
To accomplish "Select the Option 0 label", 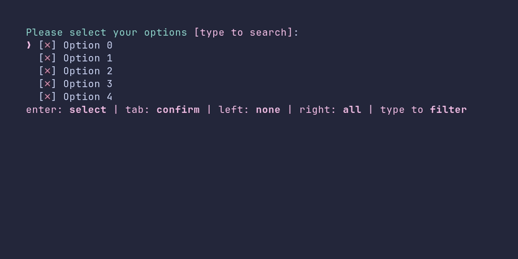I will coord(88,45).
